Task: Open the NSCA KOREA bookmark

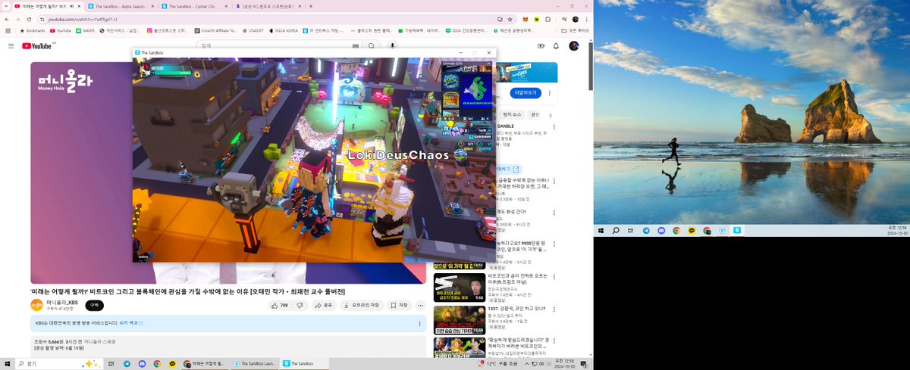Action: pos(284,31)
